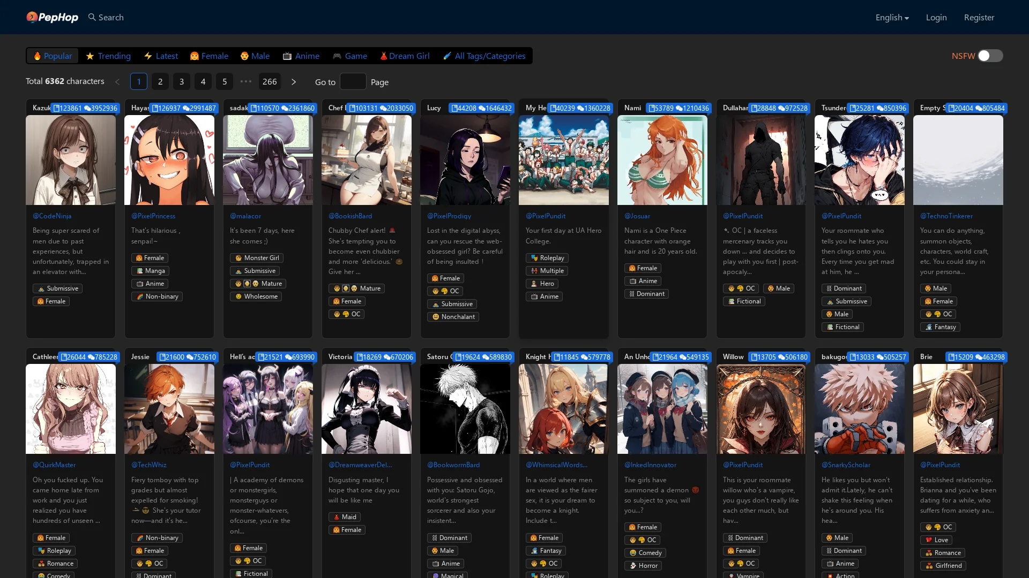Click the @CodeNinja author link
The height and width of the screenshot is (578, 1029).
[x=52, y=216]
